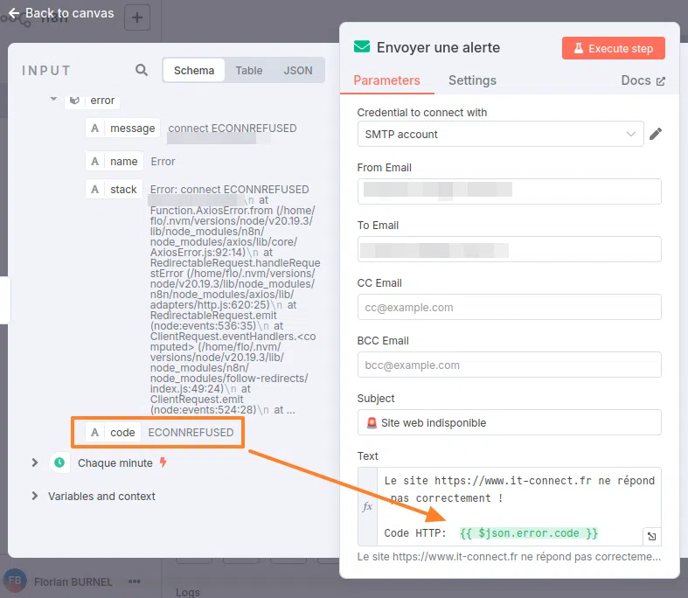
Task: Select the code field pill
Action: [113, 432]
